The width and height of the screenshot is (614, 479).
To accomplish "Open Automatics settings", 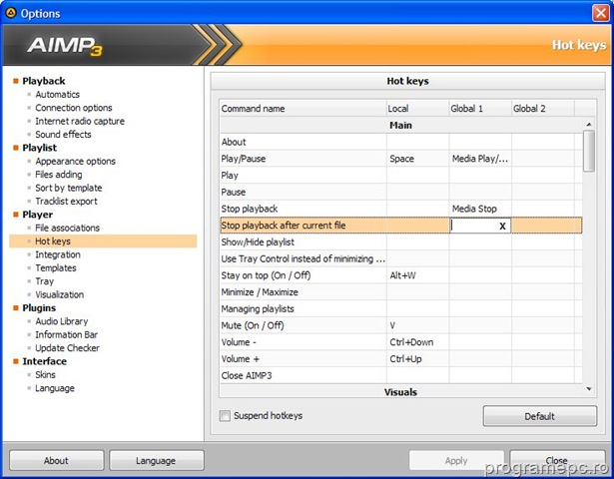I will [x=57, y=95].
